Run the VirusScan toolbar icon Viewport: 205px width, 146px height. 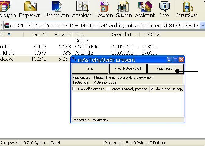click(x=187, y=7)
